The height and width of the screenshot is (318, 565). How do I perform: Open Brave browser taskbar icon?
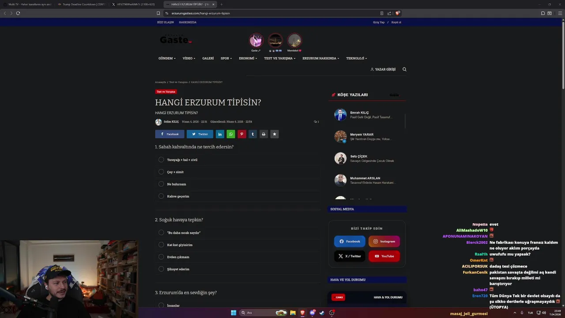(x=302, y=313)
